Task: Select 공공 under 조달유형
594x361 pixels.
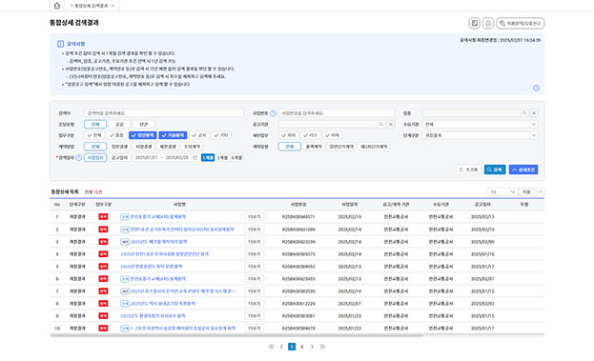Action: click(119, 124)
